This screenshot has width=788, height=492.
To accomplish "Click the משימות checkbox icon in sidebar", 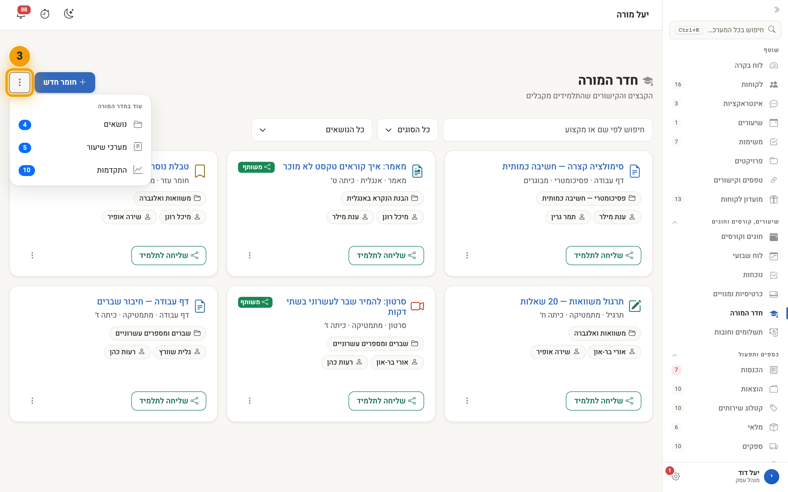I will click(774, 142).
